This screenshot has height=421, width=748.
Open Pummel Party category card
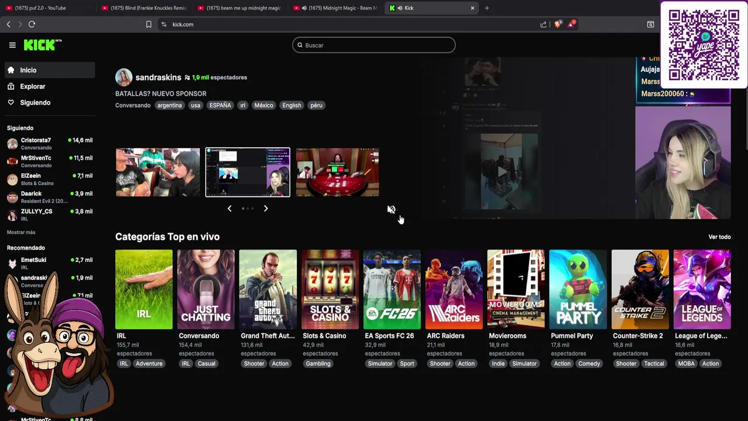pos(578,289)
